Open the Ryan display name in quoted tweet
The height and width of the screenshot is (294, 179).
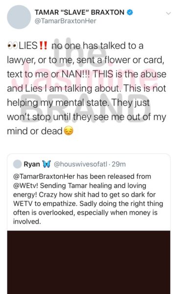32,164
